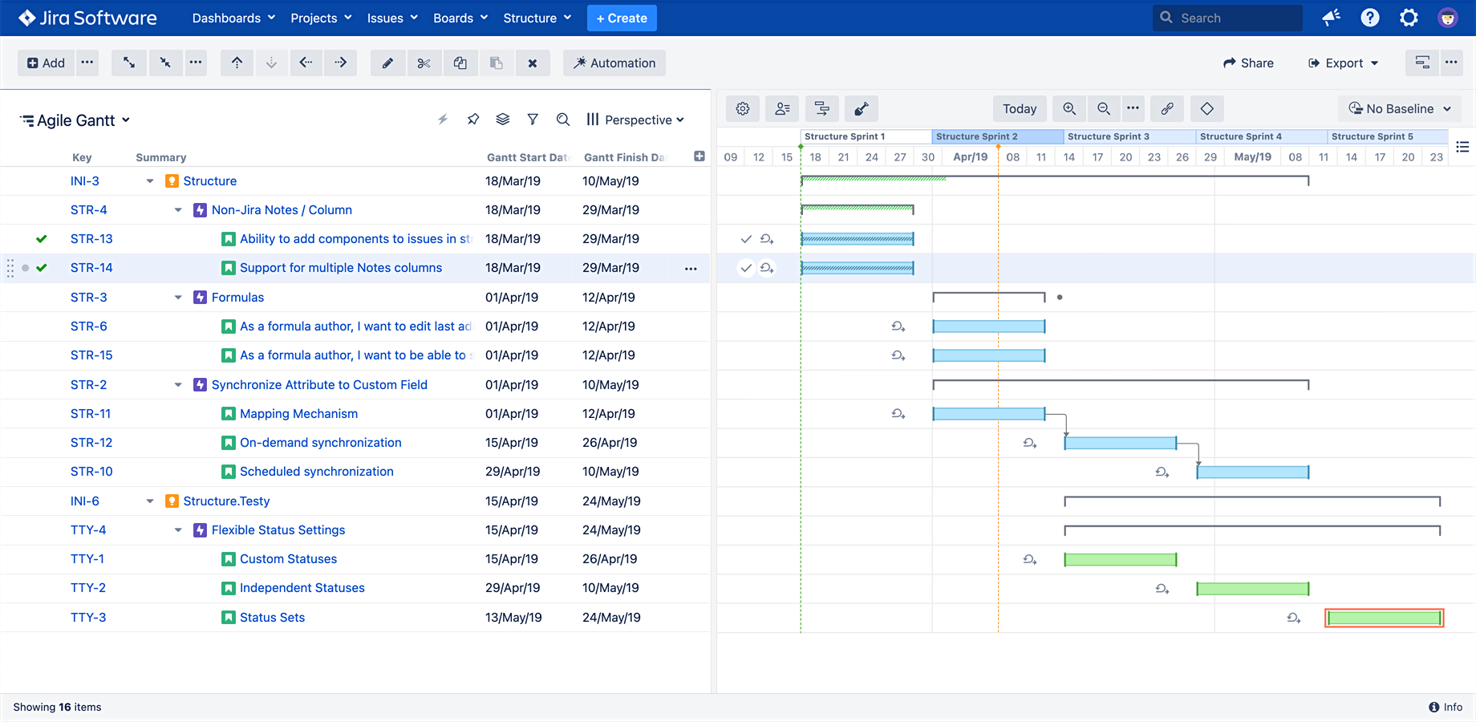Toggle the panel layout icon
Screen dimensions: 1476x722
coord(1422,63)
